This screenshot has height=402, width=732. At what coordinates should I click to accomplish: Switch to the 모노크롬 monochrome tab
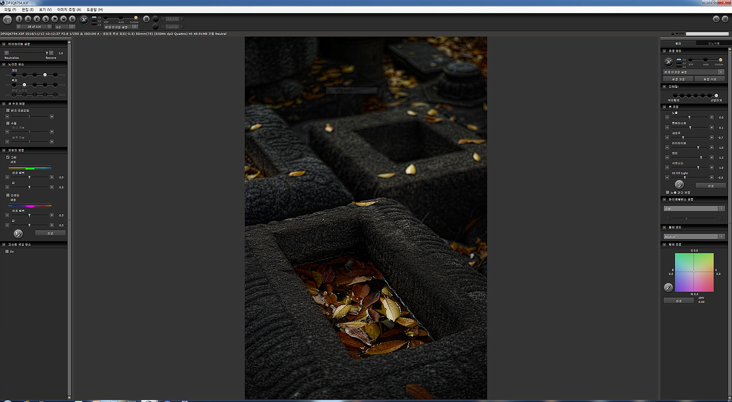tap(714, 43)
